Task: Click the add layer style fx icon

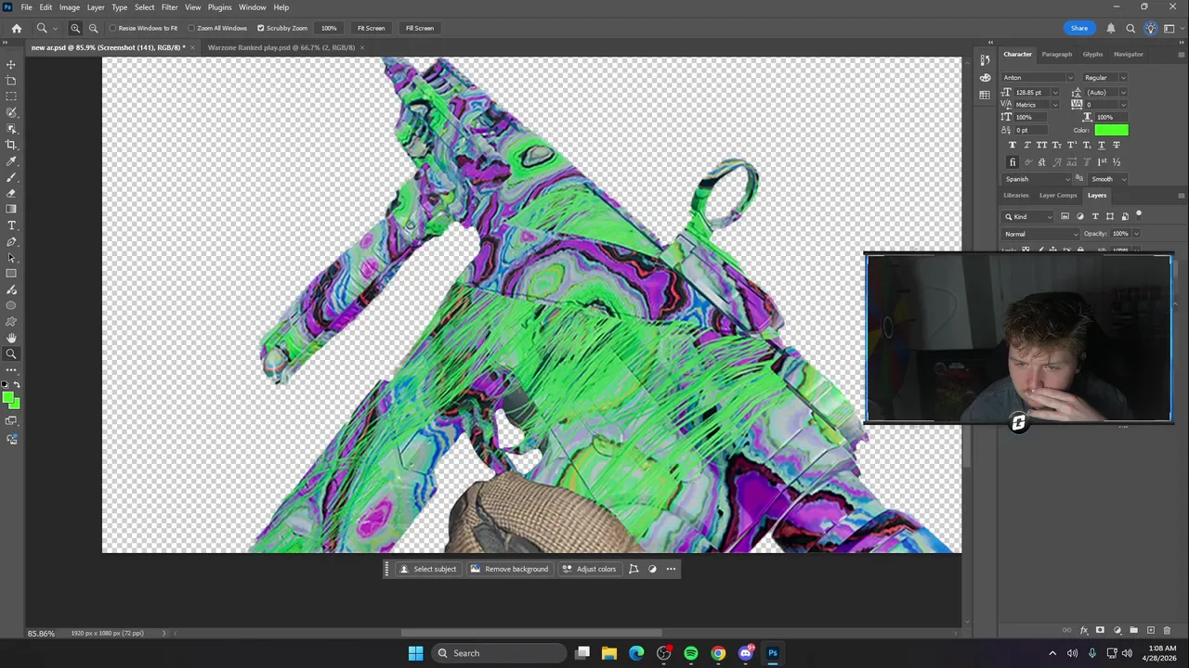Action: tap(1084, 631)
